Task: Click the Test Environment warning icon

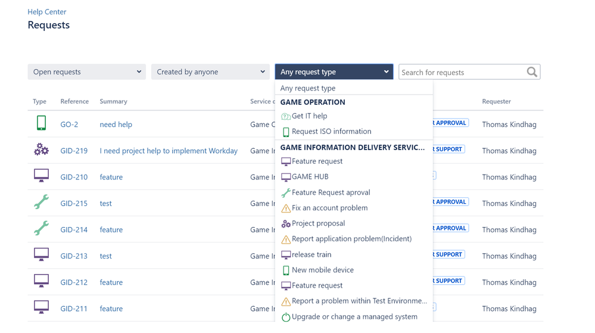Action: (286, 301)
